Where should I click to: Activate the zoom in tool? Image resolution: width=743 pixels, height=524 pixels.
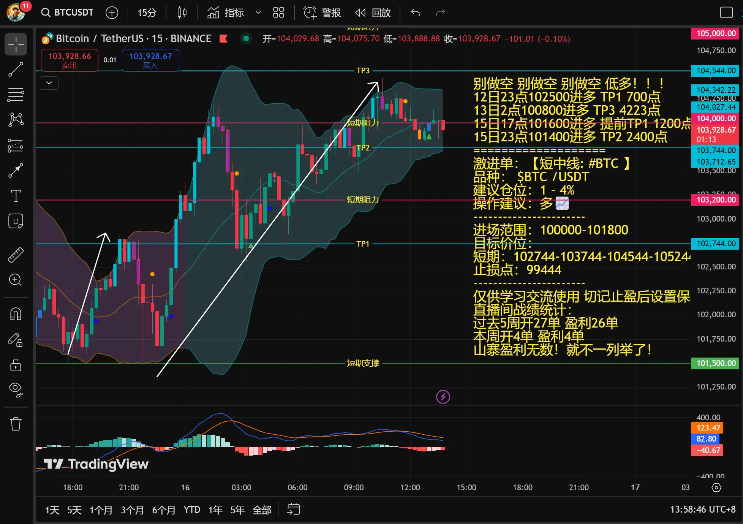coord(16,280)
